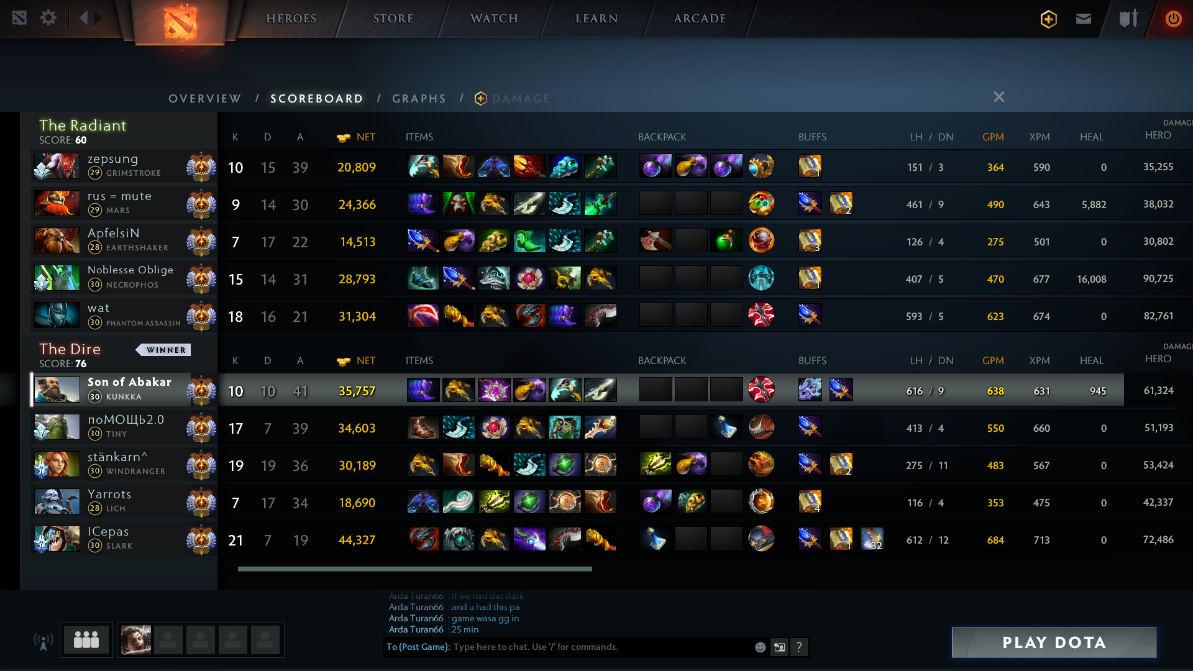
Task: Toggle the chat channel switch icon
Action: 779,647
